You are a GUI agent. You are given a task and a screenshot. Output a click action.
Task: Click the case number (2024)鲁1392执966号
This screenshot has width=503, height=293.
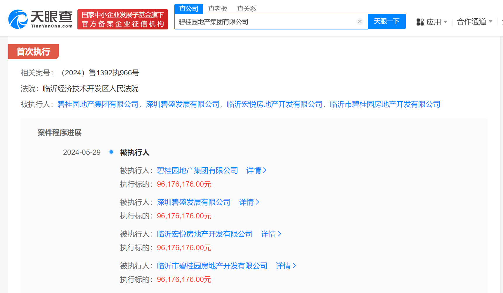coord(100,73)
